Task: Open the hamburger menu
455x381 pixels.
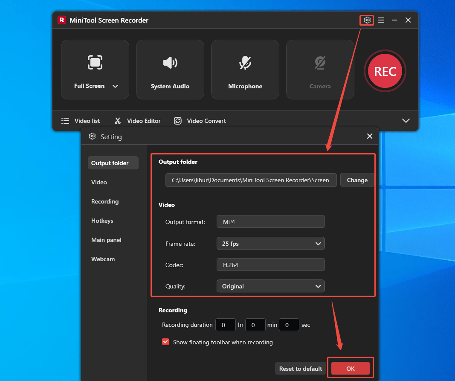Action: point(381,20)
